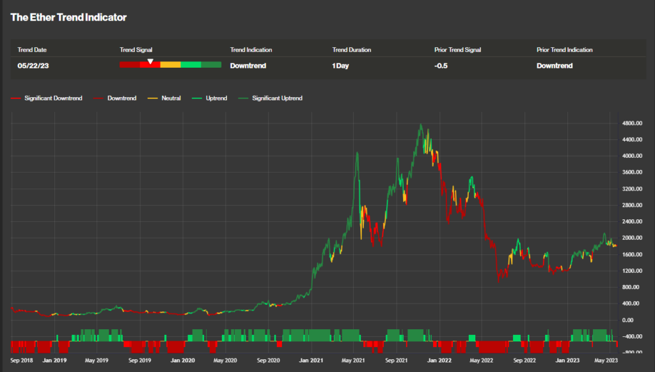Click the 05/22/23 trend date value
The width and height of the screenshot is (655, 372).
(x=33, y=66)
